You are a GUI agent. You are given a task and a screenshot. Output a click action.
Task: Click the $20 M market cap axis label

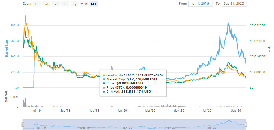(x=15, y=72)
